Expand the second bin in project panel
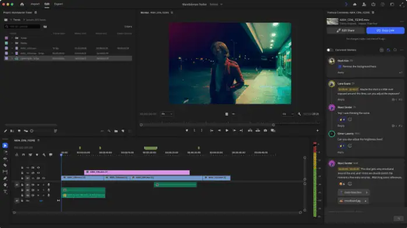 point(12,43)
